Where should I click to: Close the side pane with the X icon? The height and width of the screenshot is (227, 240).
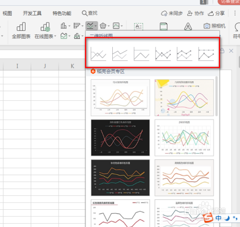tap(231, 51)
